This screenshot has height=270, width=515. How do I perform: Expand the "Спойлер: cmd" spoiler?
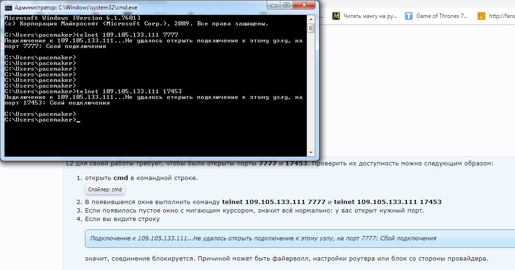point(105,189)
